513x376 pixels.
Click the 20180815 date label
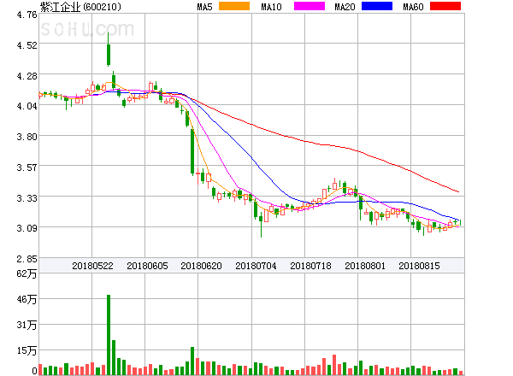point(419,266)
